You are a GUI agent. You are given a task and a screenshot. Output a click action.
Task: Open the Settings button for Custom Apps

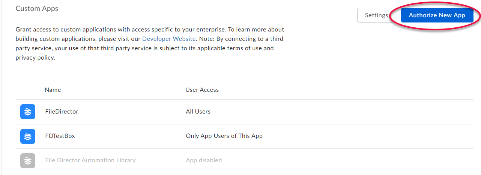376,15
